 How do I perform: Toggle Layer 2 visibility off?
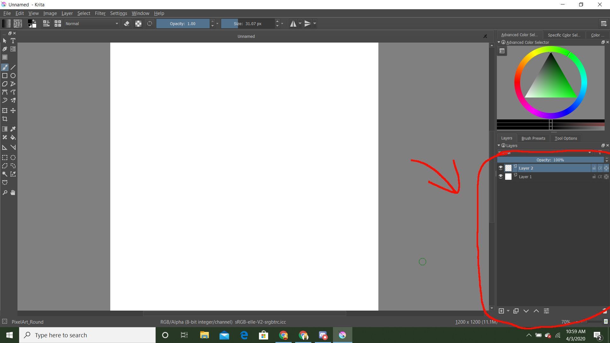tap(501, 168)
